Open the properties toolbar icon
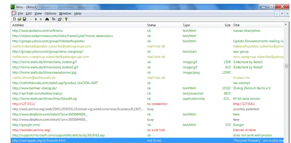 pyautogui.click(x=60, y=19)
